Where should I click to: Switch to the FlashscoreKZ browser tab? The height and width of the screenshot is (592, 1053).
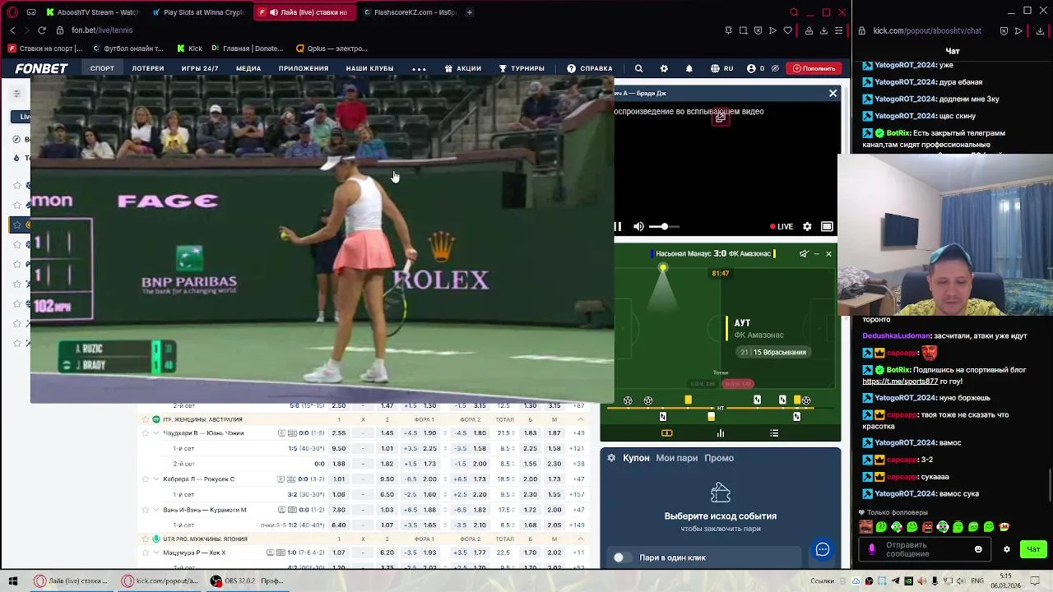coord(410,12)
